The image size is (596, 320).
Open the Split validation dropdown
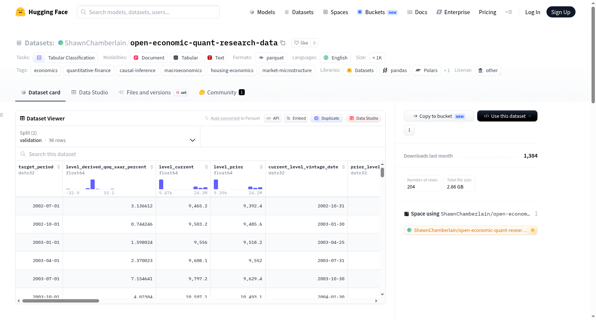pyautogui.click(x=108, y=136)
